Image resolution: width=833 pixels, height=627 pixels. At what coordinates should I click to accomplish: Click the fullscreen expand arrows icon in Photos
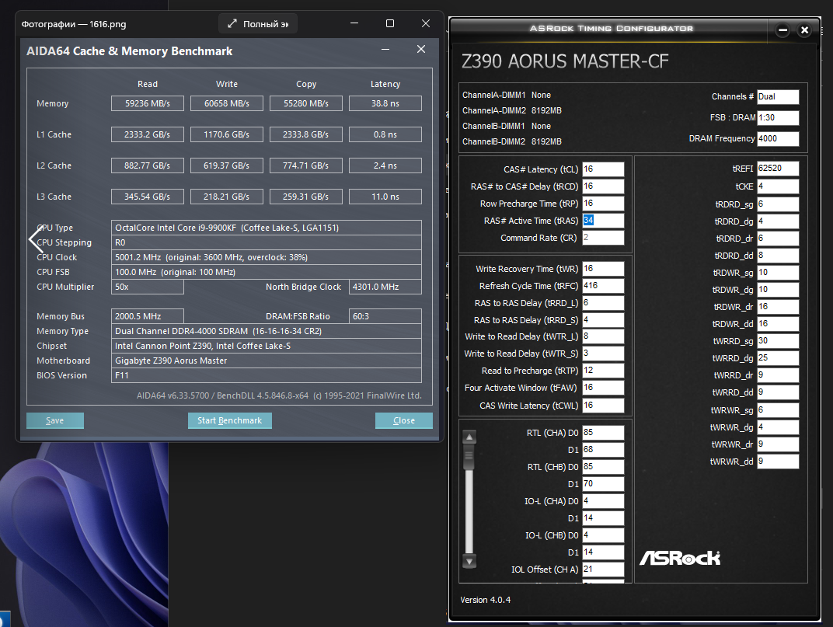(x=232, y=23)
